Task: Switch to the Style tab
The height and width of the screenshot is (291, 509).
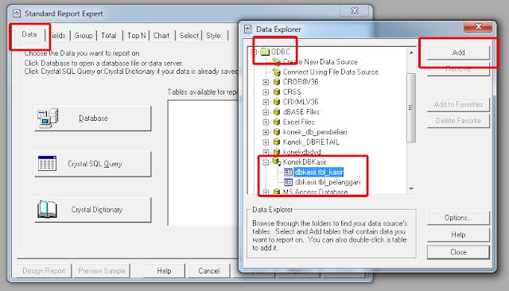Action: coord(213,36)
